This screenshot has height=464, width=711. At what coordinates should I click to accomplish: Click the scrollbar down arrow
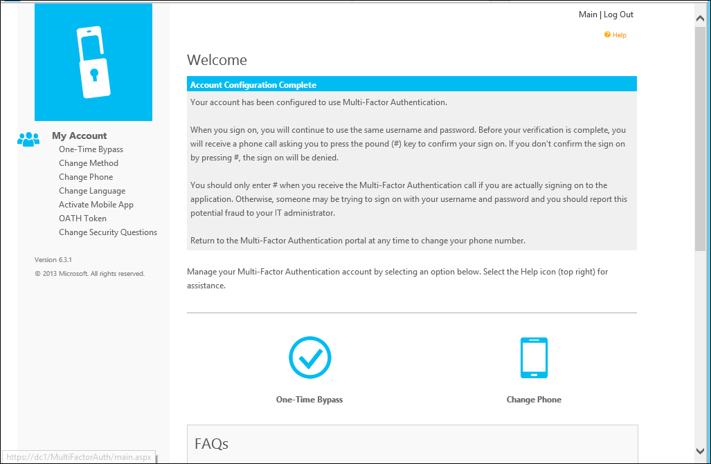pos(699,450)
